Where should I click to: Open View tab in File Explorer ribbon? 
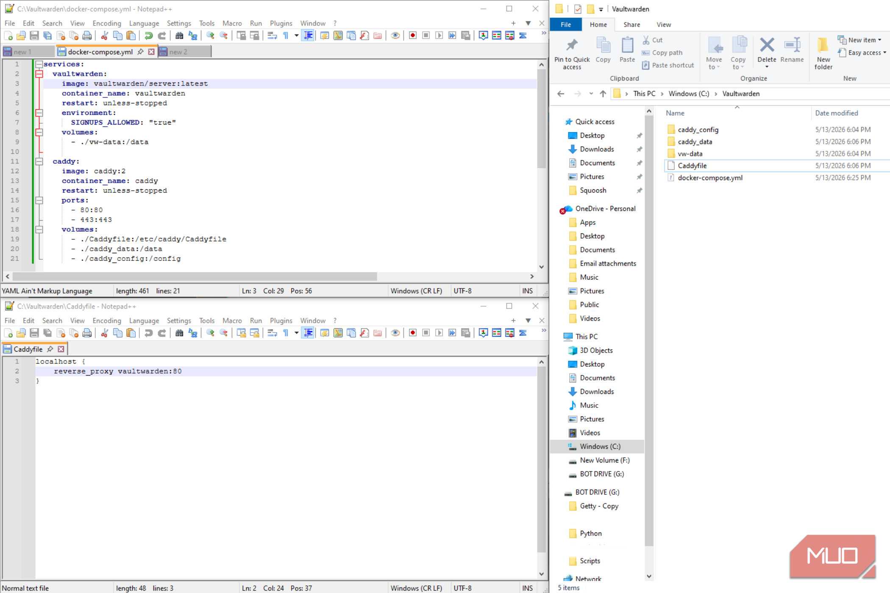664,25
